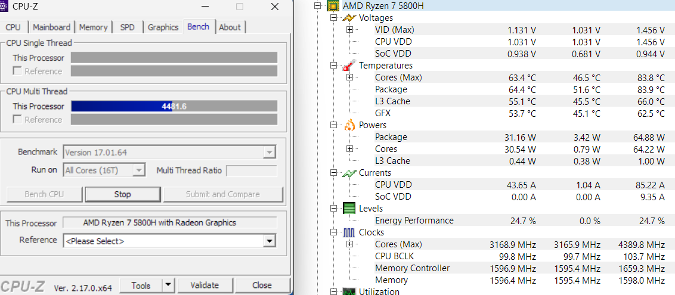Viewport: 675px width, 295px height.
Task: Click the Validate button
Action: coord(205,285)
